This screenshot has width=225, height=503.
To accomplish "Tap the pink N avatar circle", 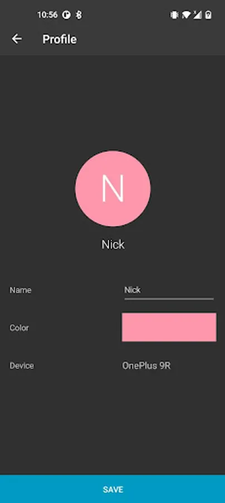I will tap(113, 189).
